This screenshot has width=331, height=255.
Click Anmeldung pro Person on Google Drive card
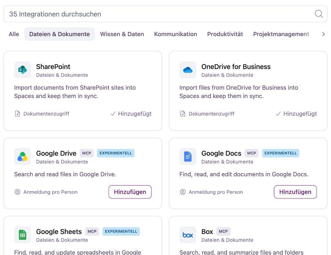[50, 192]
